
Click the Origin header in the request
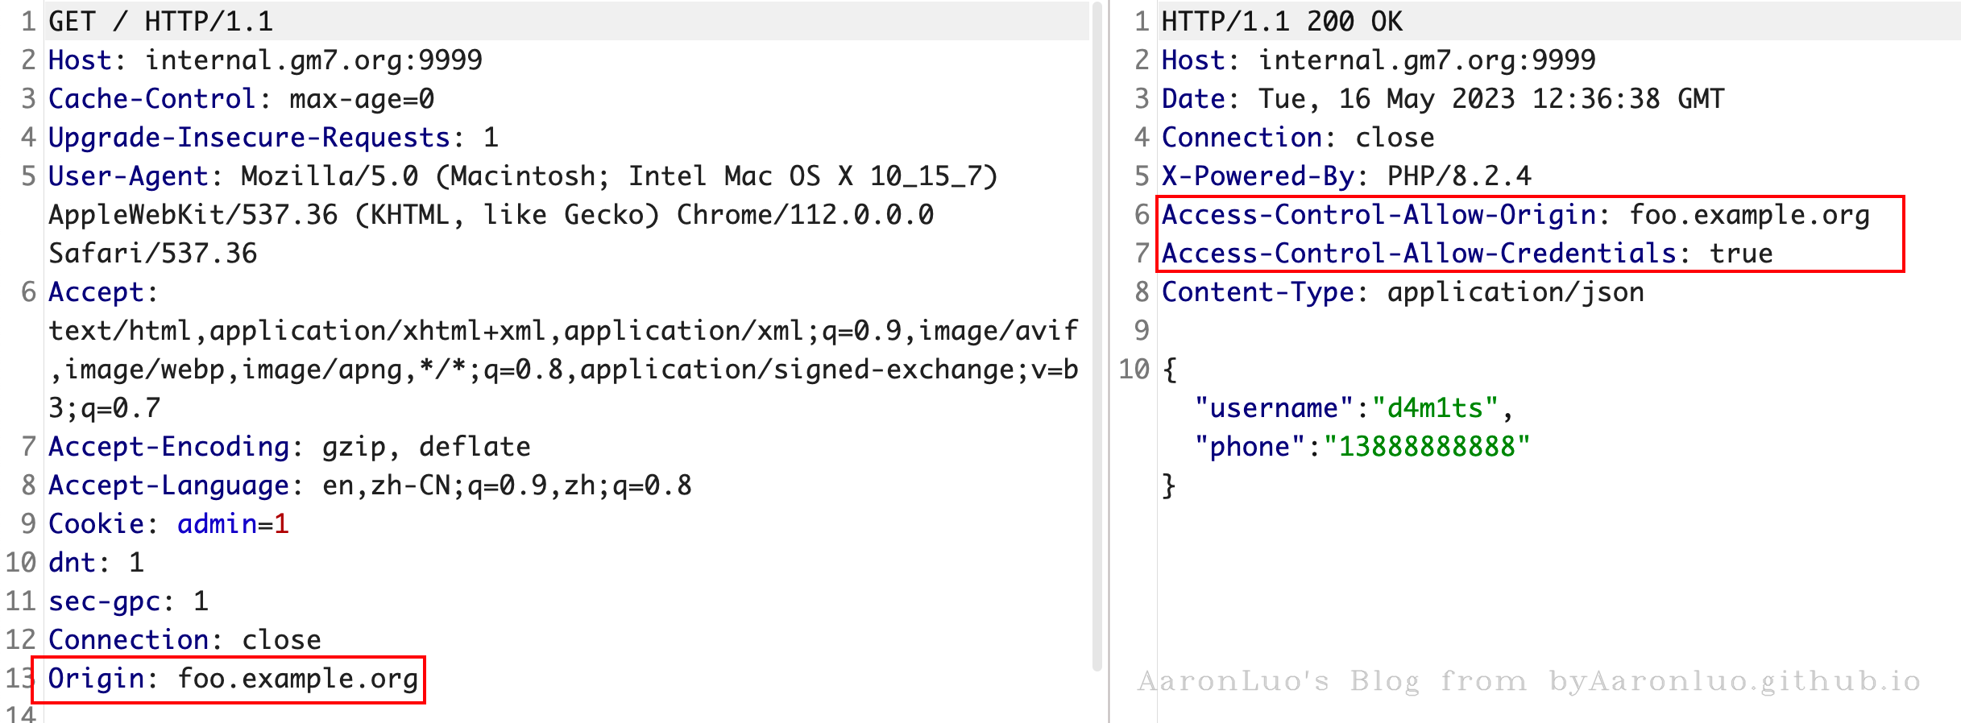pos(232,679)
